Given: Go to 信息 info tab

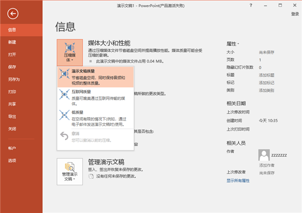Looking at the screenshot, I should coord(21,30).
